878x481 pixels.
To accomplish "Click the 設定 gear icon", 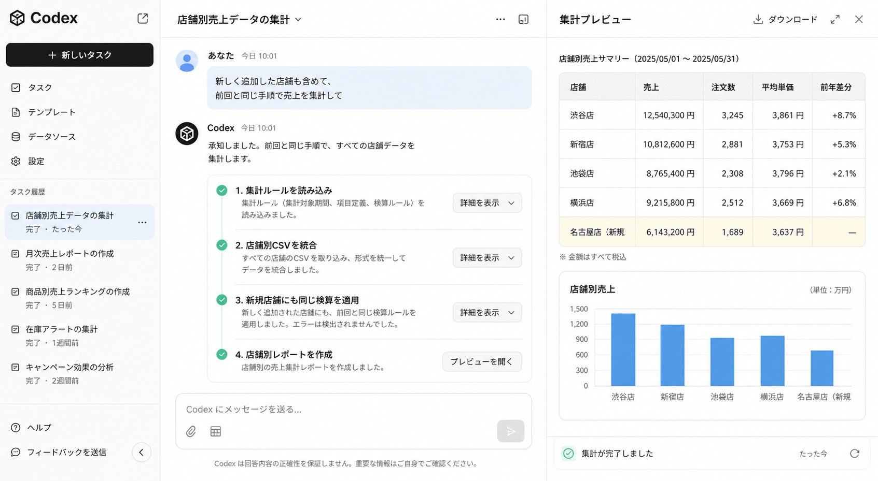I will click(x=16, y=161).
